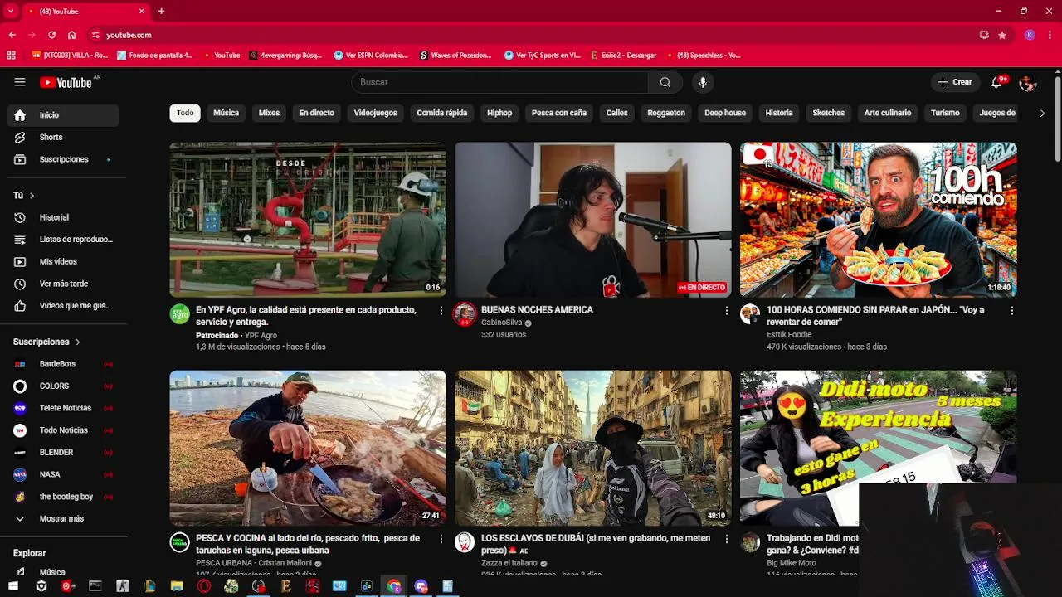Viewport: 1062px width, 597px height.
Task: Open Historial in the sidebar
Action: coord(63,217)
